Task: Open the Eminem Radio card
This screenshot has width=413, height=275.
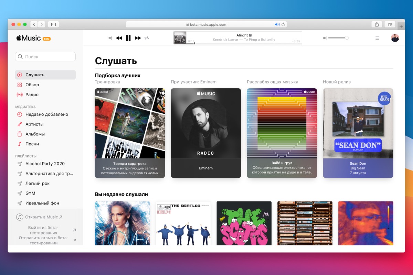Action: pyautogui.click(x=206, y=133)
